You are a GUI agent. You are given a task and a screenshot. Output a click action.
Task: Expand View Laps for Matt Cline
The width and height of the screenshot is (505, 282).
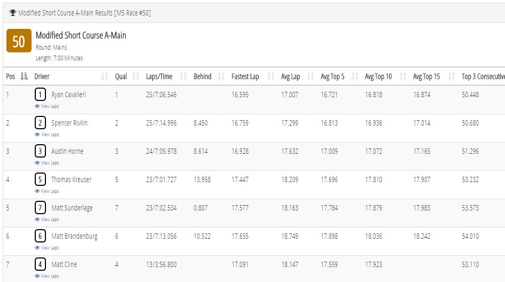pos(46,276)
